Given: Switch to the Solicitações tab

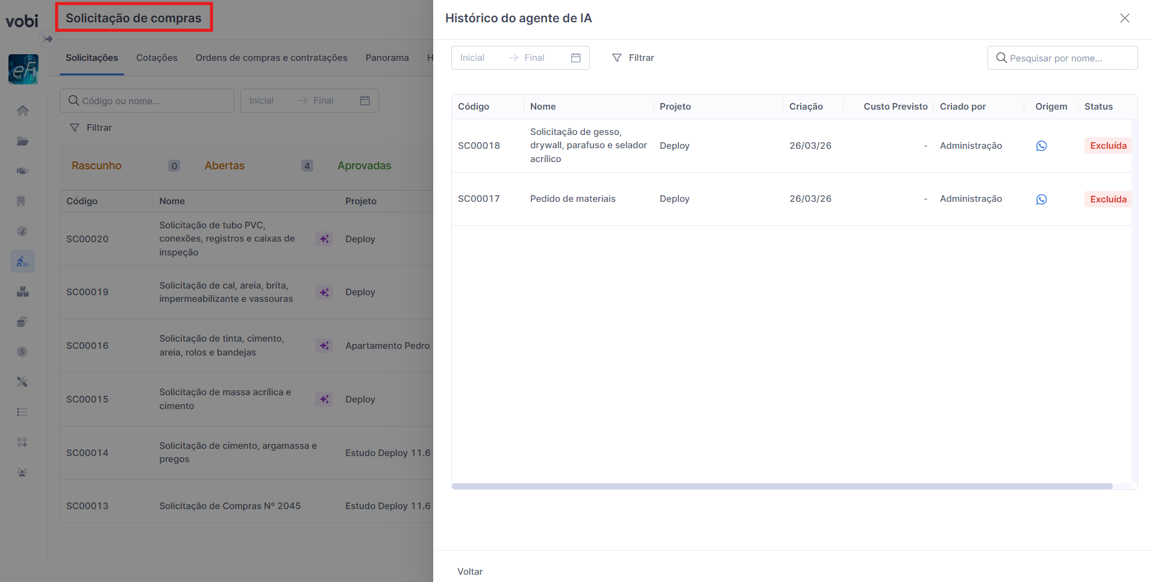Looking at the screenshot, I should 92,58.
